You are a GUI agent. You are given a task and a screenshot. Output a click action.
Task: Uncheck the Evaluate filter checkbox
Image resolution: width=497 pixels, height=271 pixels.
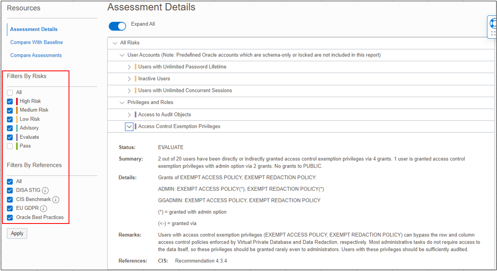(10, 137)
